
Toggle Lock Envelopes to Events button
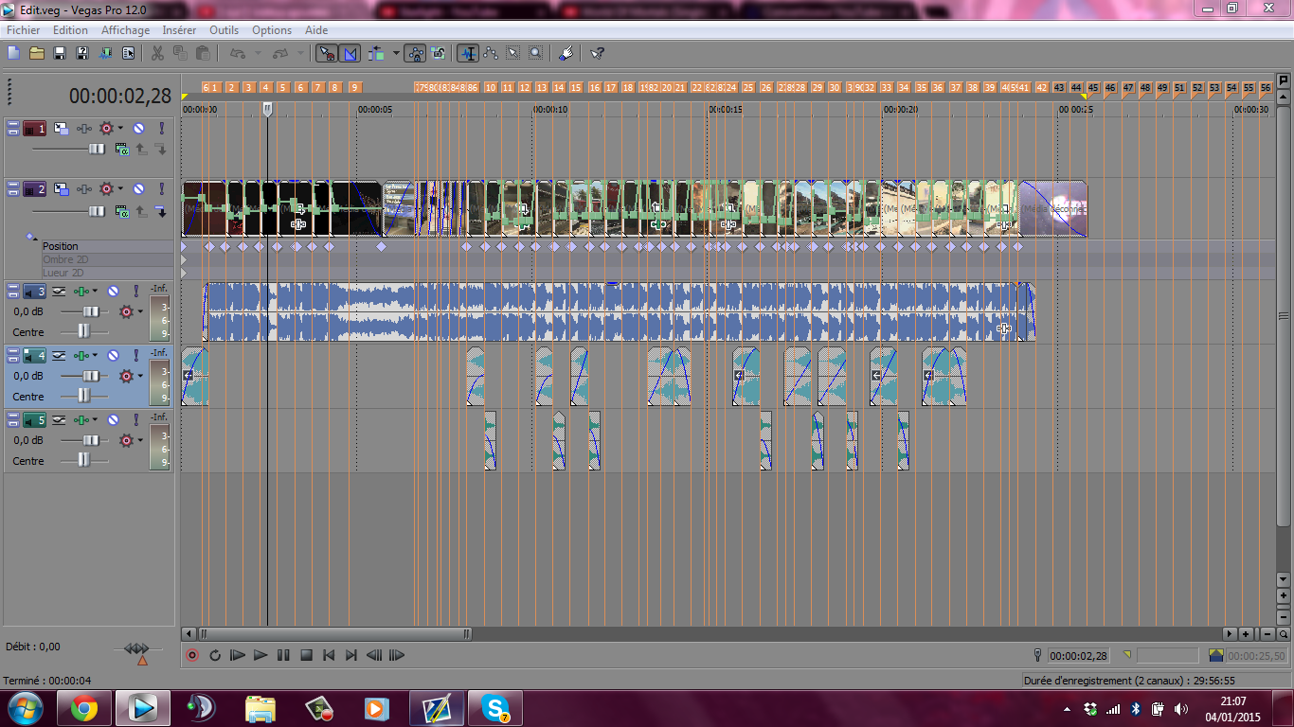pyautogui.click(x=415, y=53)
